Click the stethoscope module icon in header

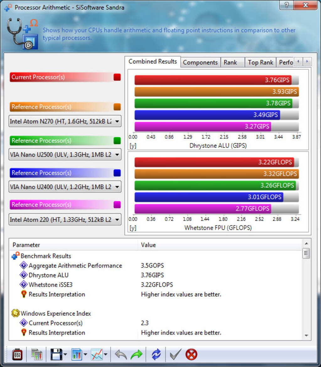[x=22, y=34]
